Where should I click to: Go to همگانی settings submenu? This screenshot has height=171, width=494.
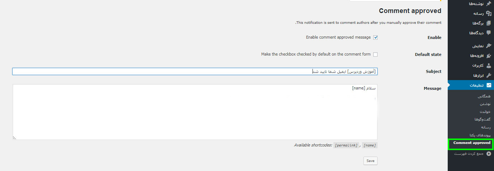(x=484, y=96)
